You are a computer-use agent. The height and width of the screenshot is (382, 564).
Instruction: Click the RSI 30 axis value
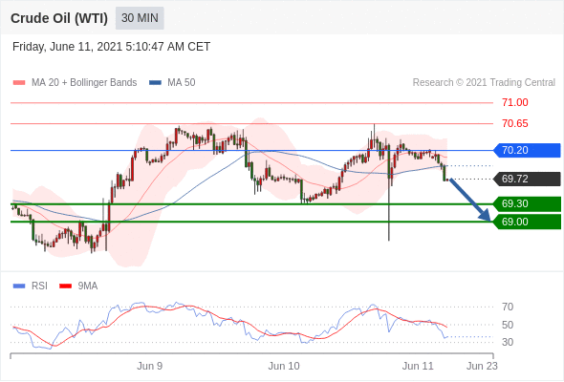(x=508, y=342)
